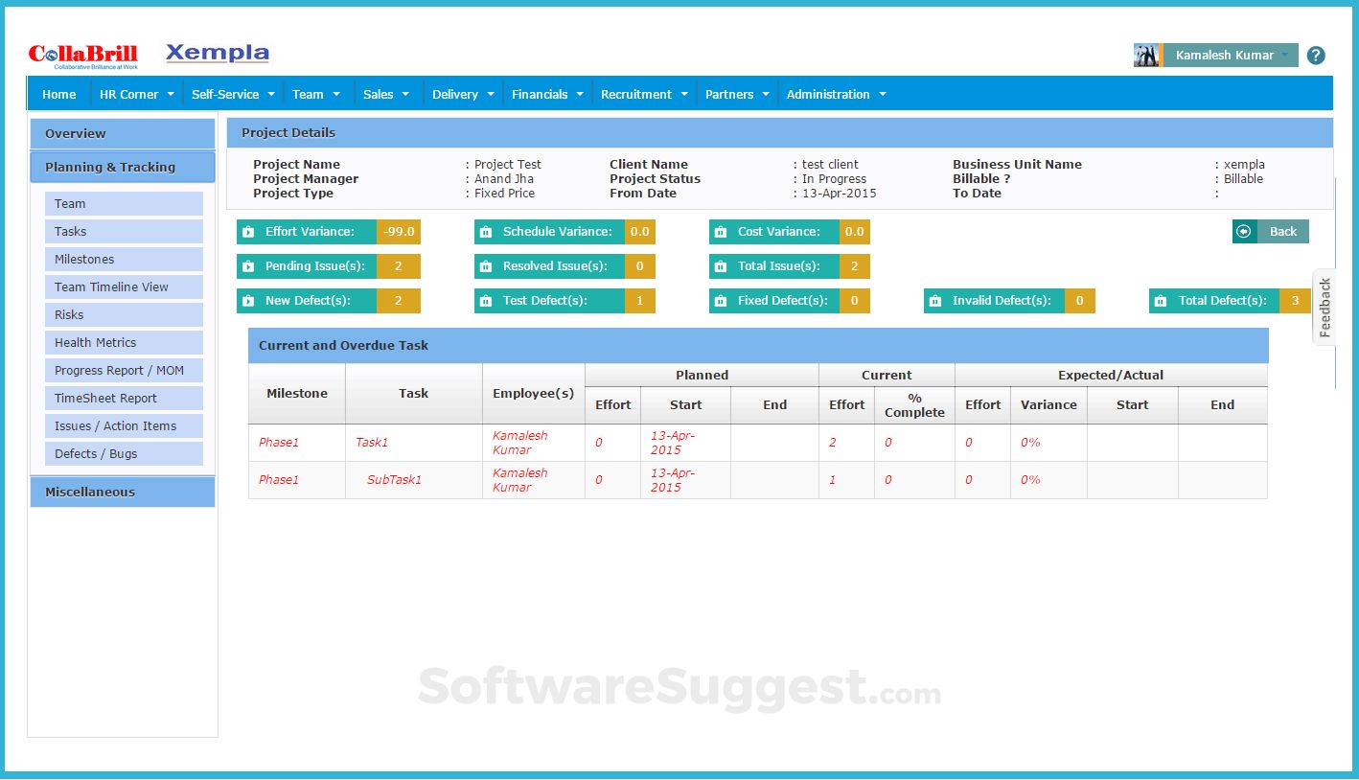Image resolution: width=1359 pixels, height=780 pixels.
Task: Select Health Metrics in sidebar
Action: click(124, 343)
